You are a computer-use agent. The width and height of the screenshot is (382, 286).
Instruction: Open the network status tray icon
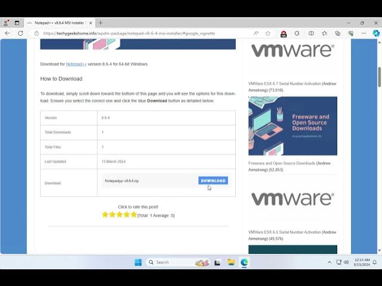(x=338, y=262)
